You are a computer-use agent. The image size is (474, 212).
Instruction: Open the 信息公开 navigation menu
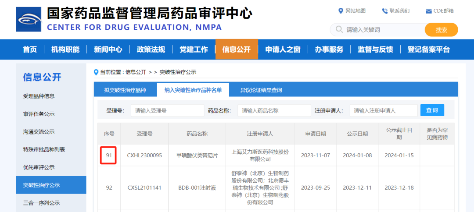(x=236, y=49)
